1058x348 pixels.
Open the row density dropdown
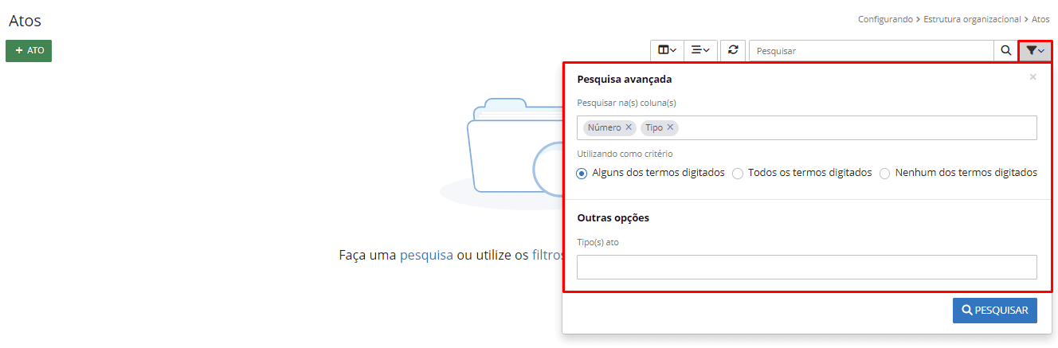coord(700,50)
